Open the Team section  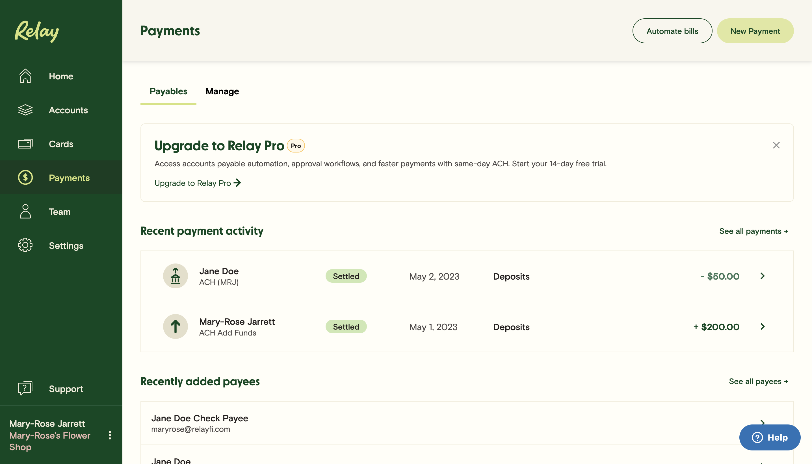click(x=59, y=212)
